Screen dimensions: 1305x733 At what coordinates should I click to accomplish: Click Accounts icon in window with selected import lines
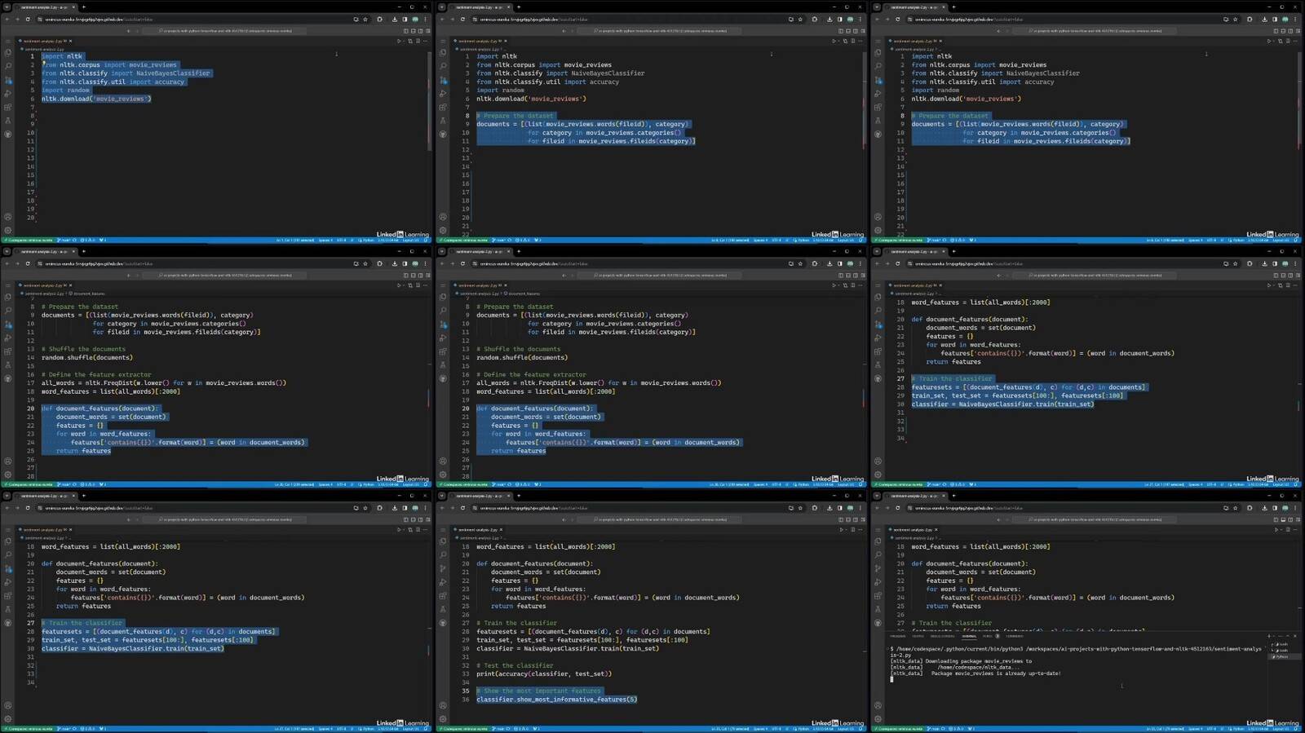(8, 217)
